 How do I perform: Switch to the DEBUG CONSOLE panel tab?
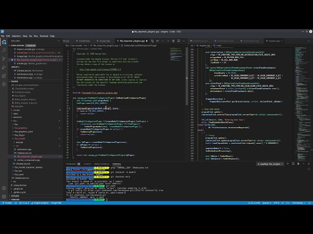102,164
